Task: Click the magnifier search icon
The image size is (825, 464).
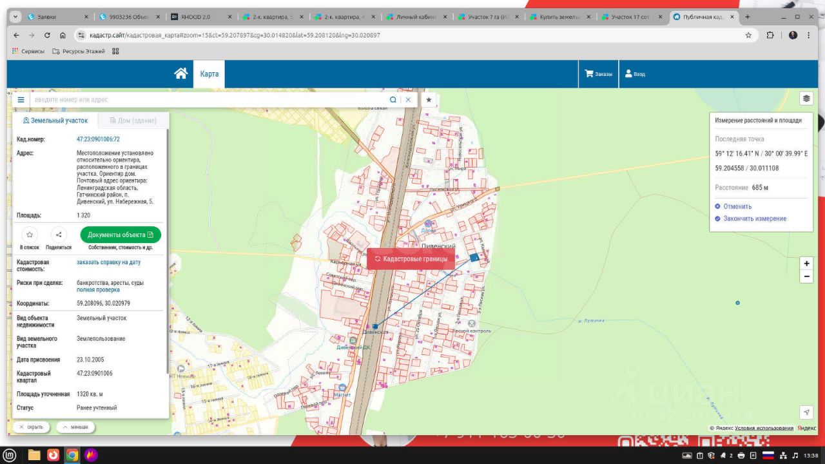Action: pyautogui.click(x=393, y=100)
